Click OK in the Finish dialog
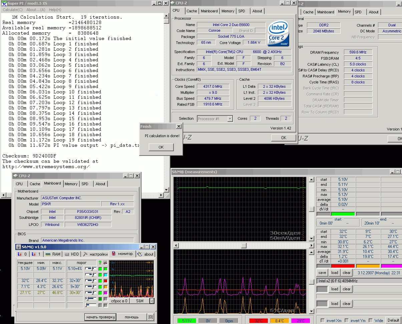The image size is (402, 324). click(161, 147)
